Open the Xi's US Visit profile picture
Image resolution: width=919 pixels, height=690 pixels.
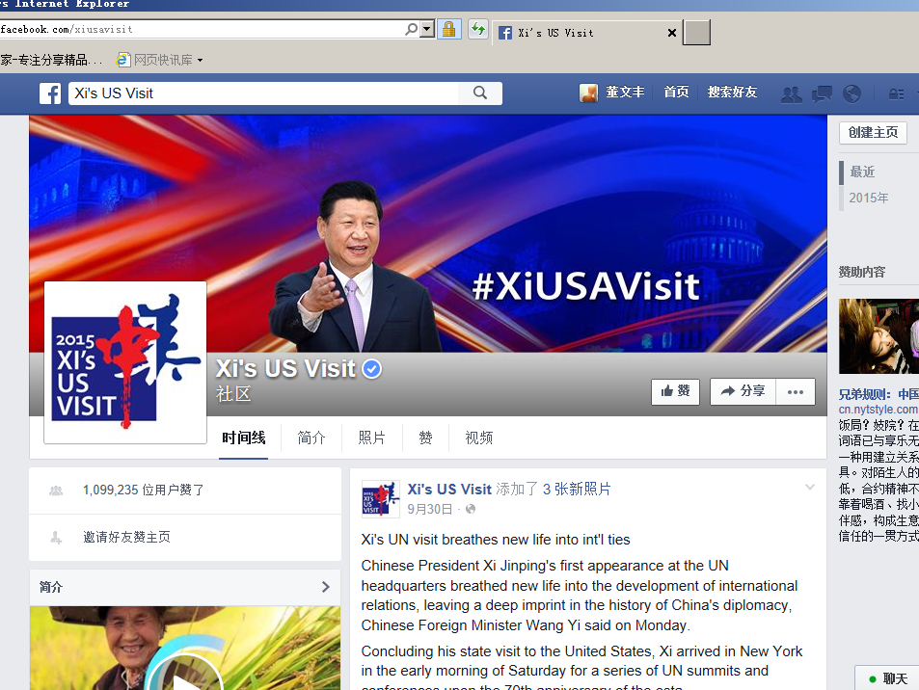(x=125, y=362)
